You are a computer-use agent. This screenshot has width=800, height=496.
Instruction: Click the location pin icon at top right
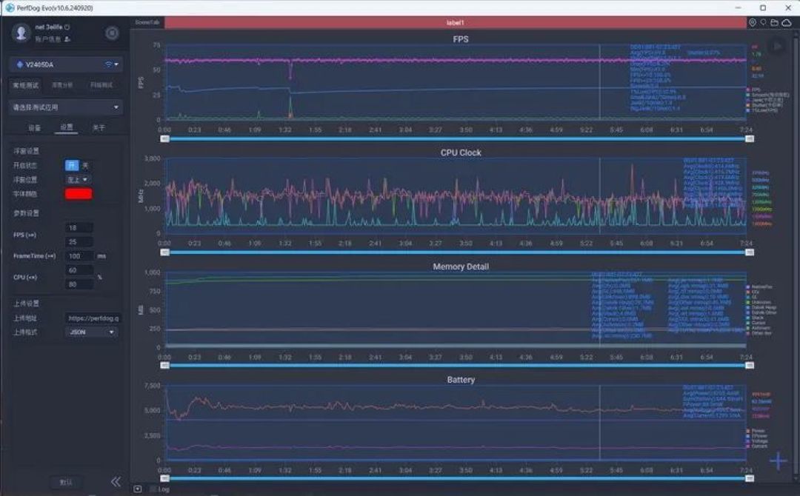(753, 22)
